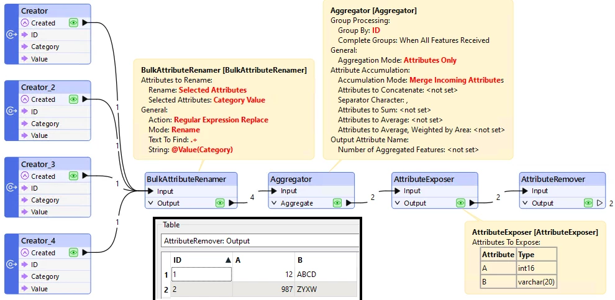Viewport: 615px width, 300px height.
Task: Click AttributeExposer Input port arrow
Action: point(398,191)
